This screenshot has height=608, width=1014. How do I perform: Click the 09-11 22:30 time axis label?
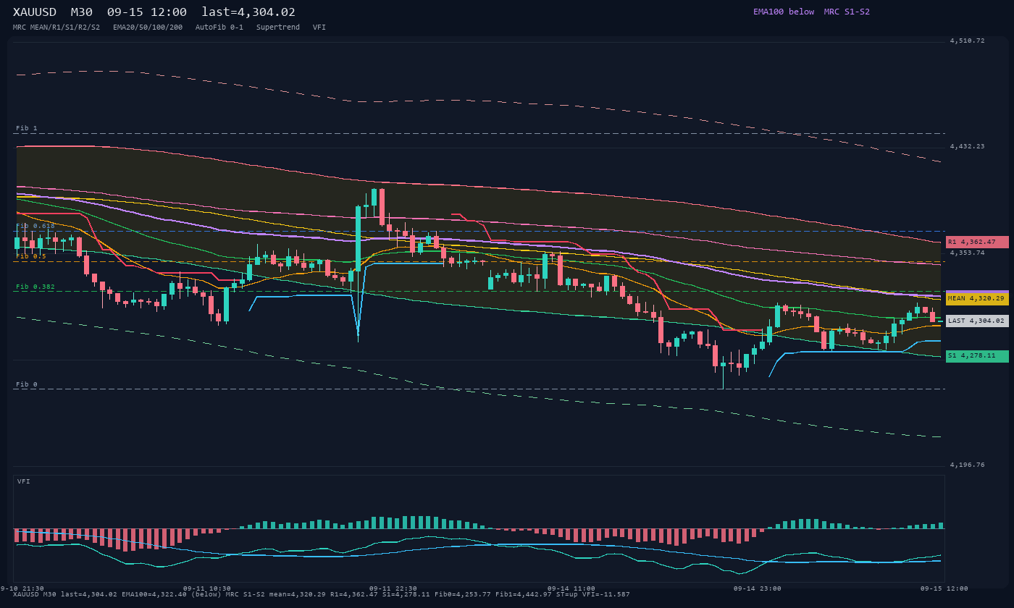click(393, 588)
